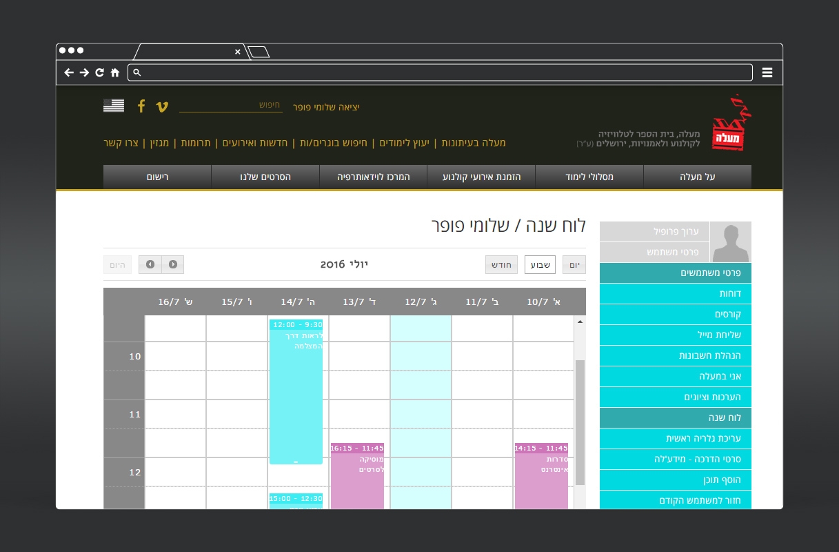The image size is (839, 552).
Task: Click the browser forward arrow
Action: pyautogui.click(x=84, y=72)
